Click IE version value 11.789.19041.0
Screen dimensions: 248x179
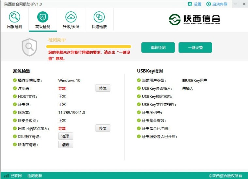point(72,112)
